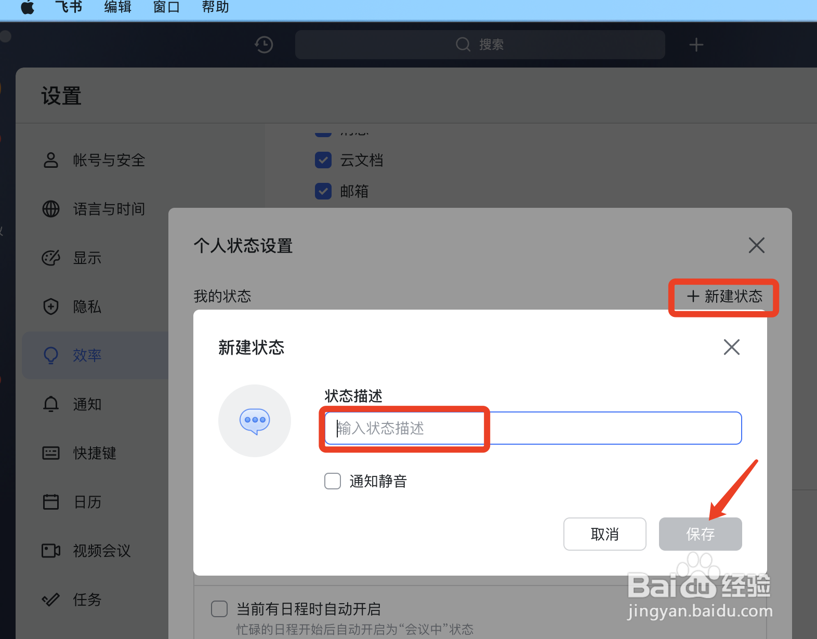Viewport: 817px width, 639px height.
Task: Close the 个人状态设置 dialog
Action: coord(756,245)
